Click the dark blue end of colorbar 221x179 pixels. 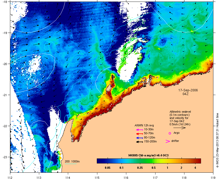pyautogui.click(x=99, y=161)
